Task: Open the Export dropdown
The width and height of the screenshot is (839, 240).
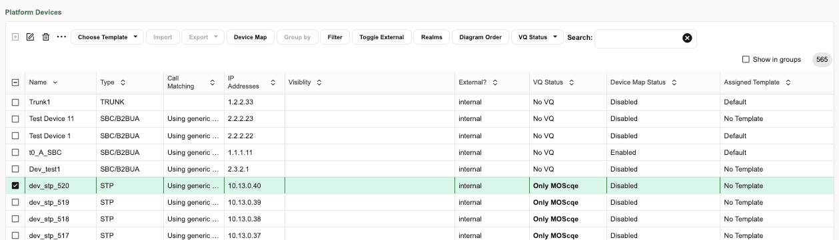Action: [203, 37]
